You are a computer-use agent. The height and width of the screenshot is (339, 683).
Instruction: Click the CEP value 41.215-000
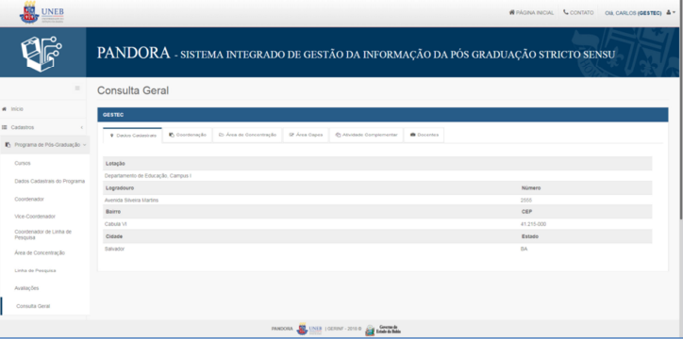533,224
